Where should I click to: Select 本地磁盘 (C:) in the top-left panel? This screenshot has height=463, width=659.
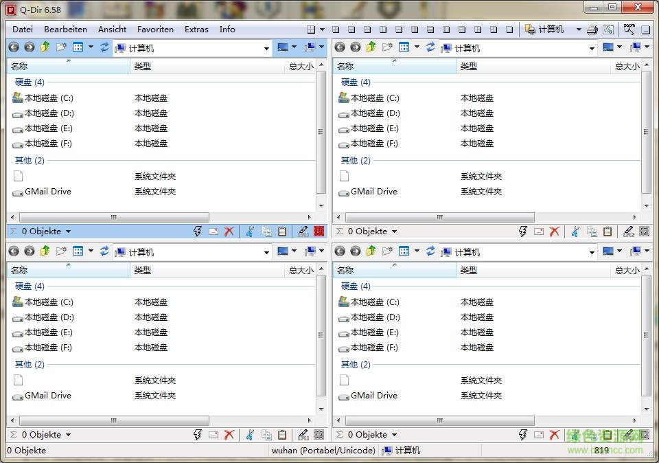[x=48, y=98]
